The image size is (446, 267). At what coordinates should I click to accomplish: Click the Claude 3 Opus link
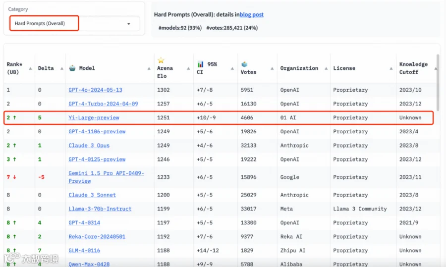click(x=89, y=146)
